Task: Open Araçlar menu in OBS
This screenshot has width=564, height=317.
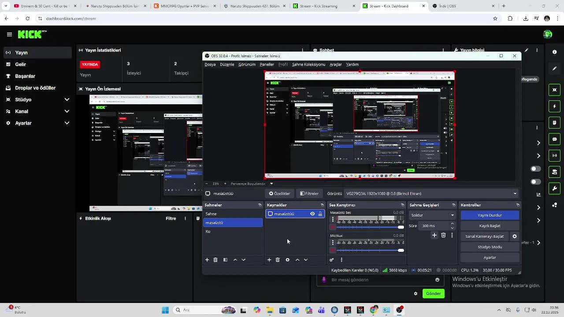Action: click(x=336, y=64)
